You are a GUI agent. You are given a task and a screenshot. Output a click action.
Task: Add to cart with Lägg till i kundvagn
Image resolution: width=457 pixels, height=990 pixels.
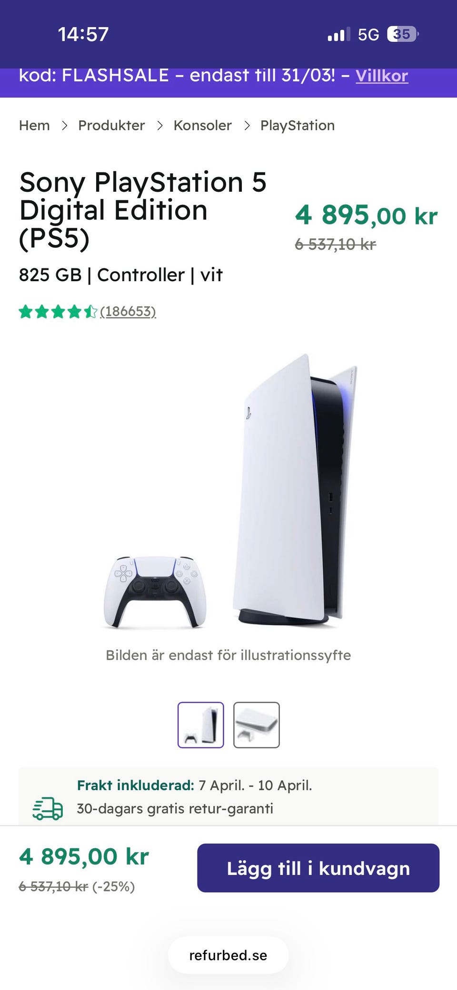tap(318, 868)
